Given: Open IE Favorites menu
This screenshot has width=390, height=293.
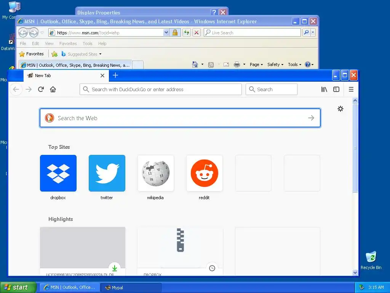Looking at the screenshot, I should (68, 43).
